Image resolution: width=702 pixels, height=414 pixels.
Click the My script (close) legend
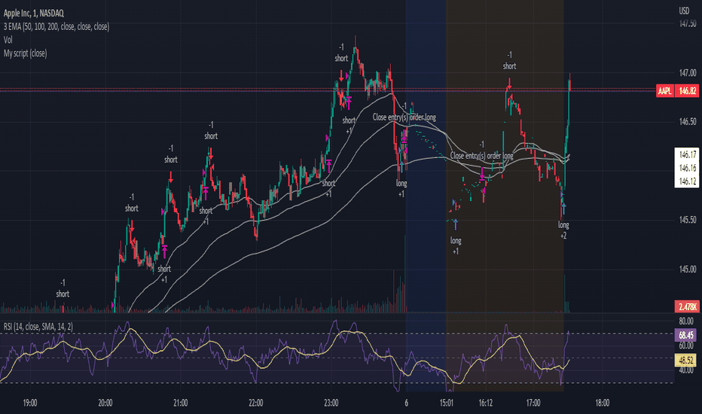coord(25,53)
